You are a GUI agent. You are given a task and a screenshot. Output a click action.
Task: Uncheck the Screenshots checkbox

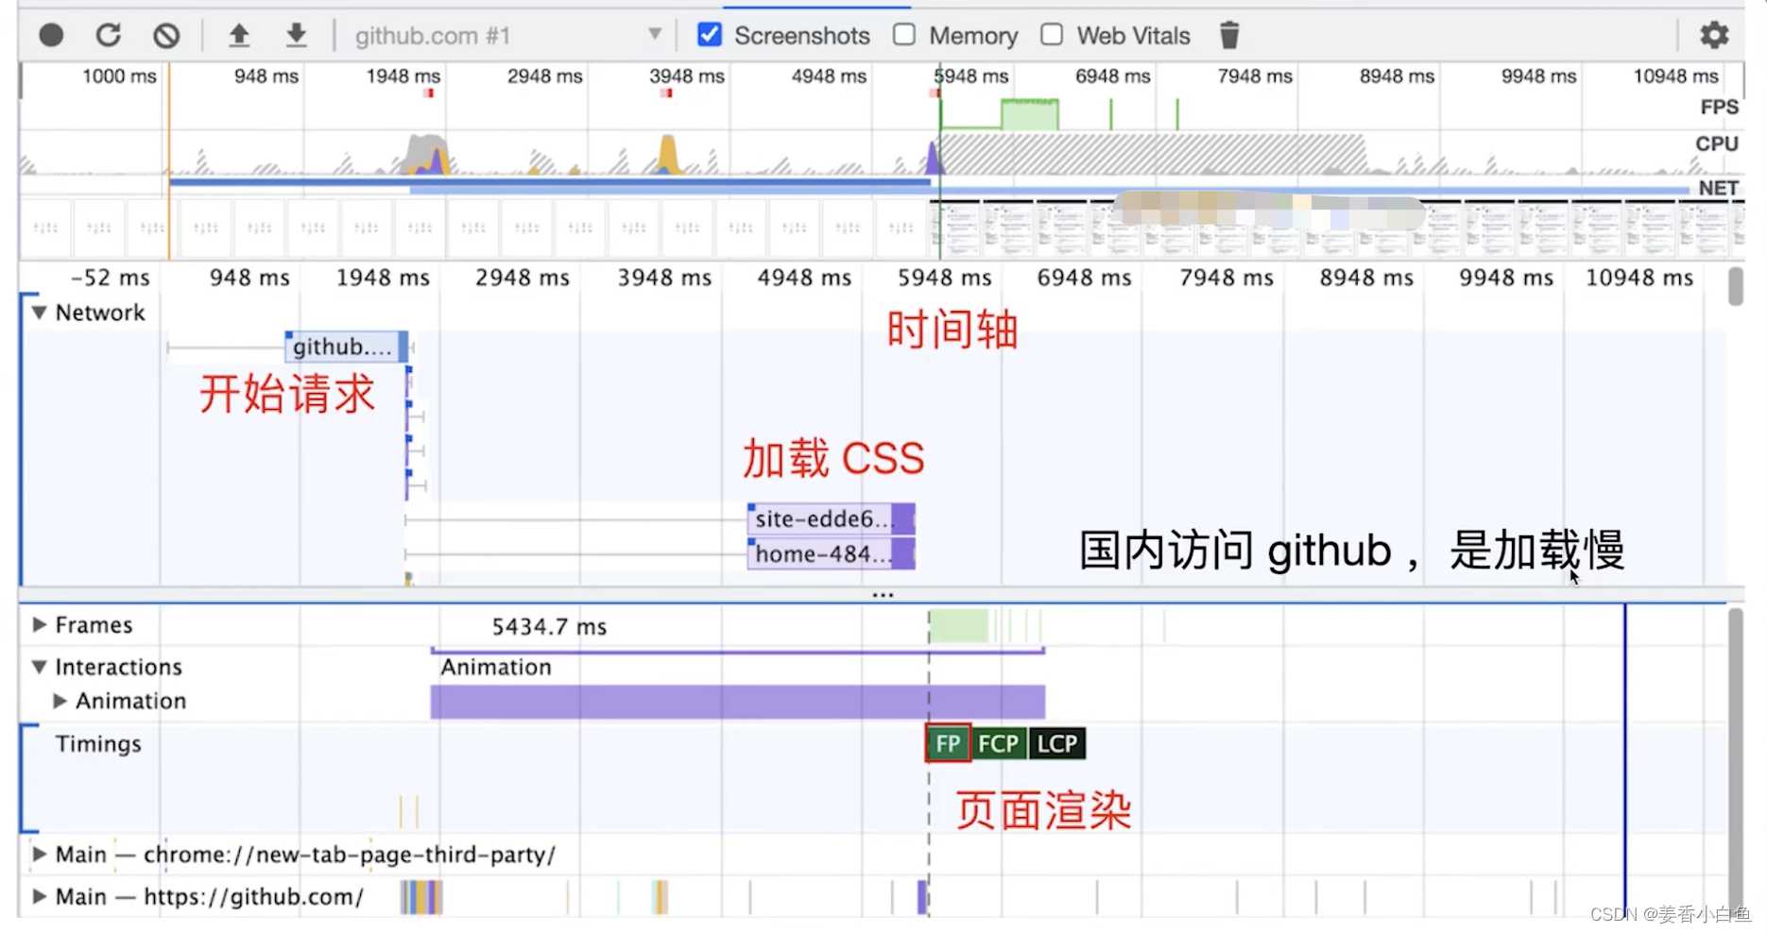click(x=710, y=35)
